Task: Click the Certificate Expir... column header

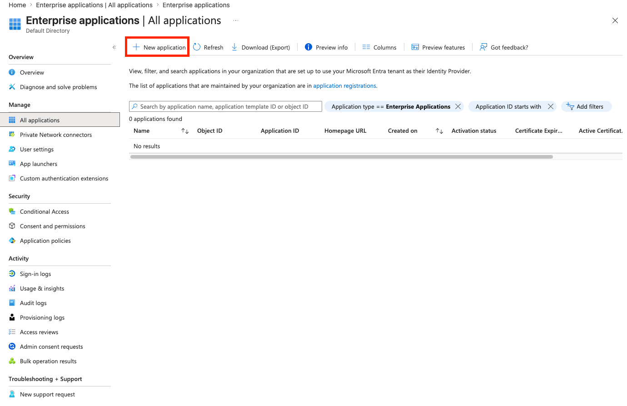Action: (538, 131)
